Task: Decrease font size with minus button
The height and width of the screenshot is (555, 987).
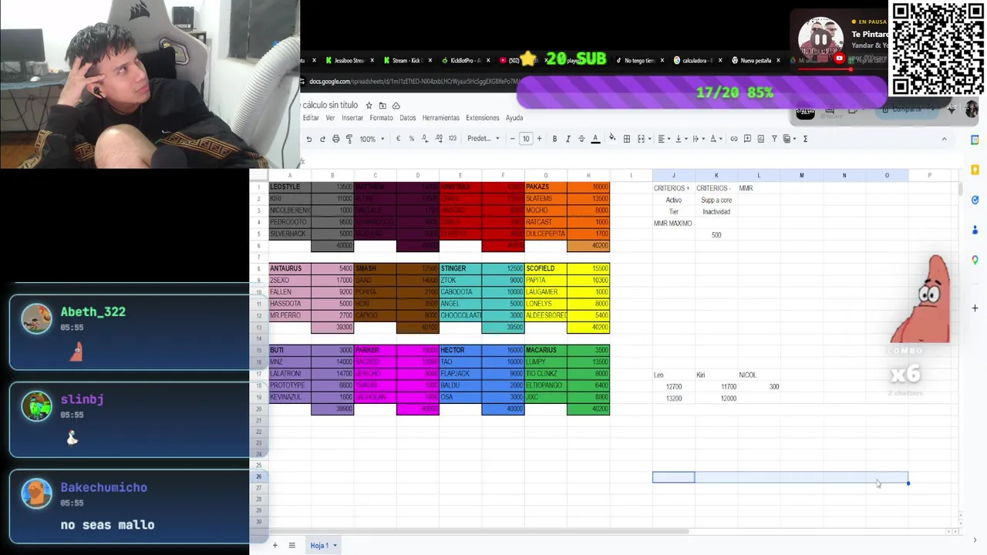Action: point(512,139)
